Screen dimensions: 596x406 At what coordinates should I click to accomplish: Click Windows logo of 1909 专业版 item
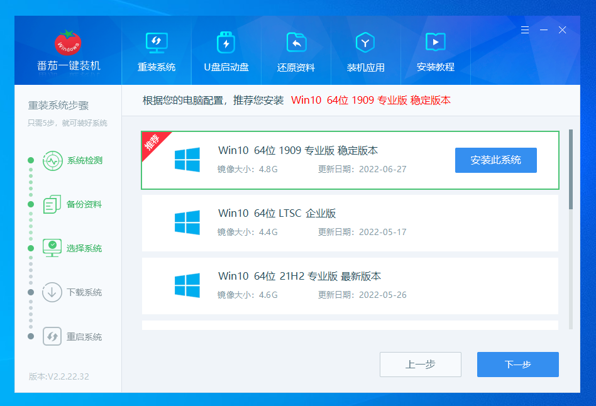tap(187, 160)
